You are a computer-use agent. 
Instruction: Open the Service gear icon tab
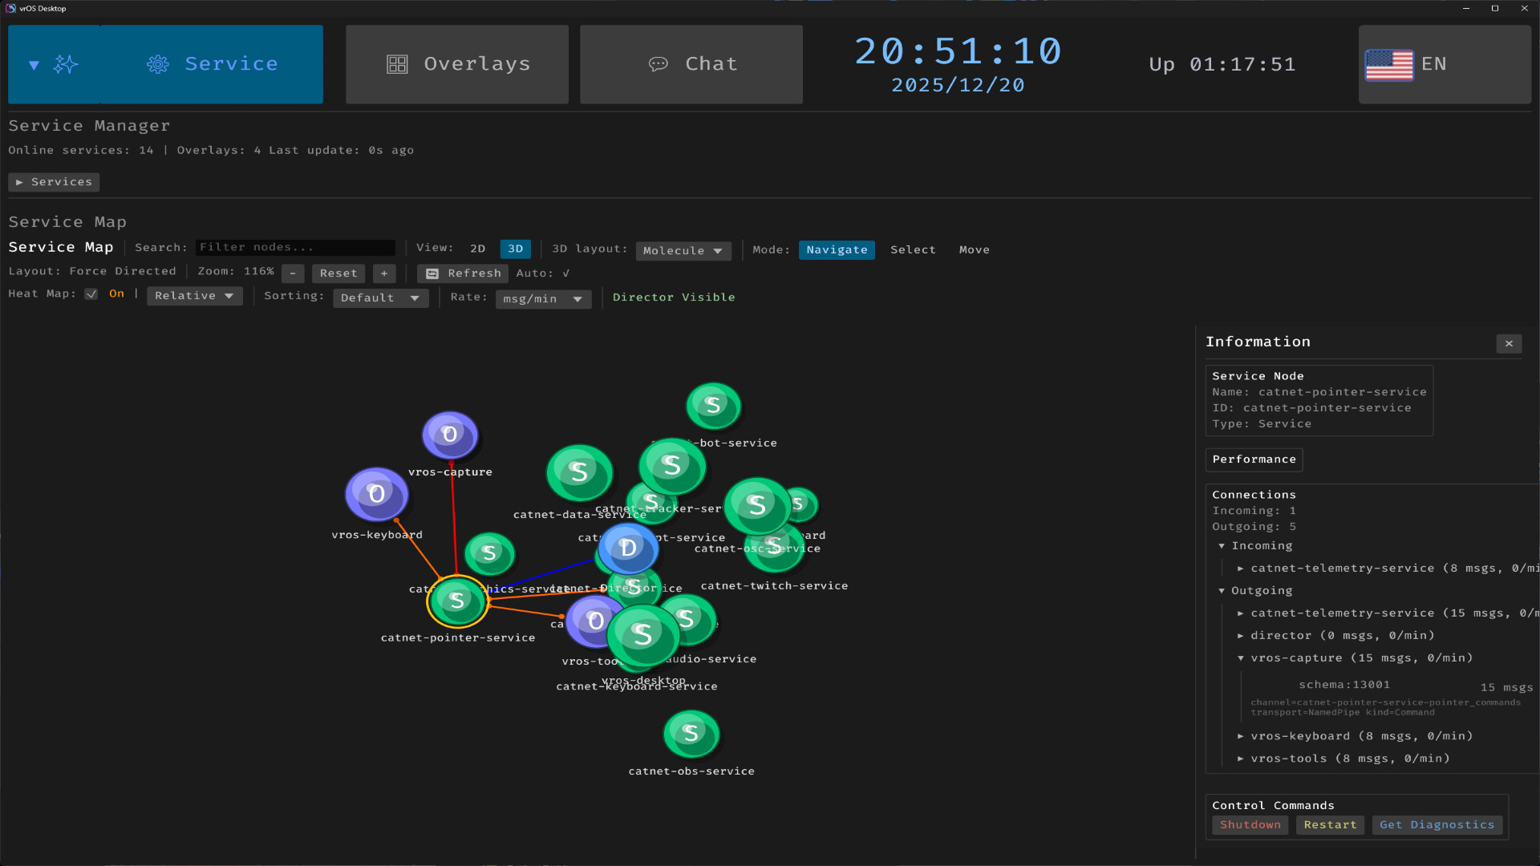(x=158, y=64)
